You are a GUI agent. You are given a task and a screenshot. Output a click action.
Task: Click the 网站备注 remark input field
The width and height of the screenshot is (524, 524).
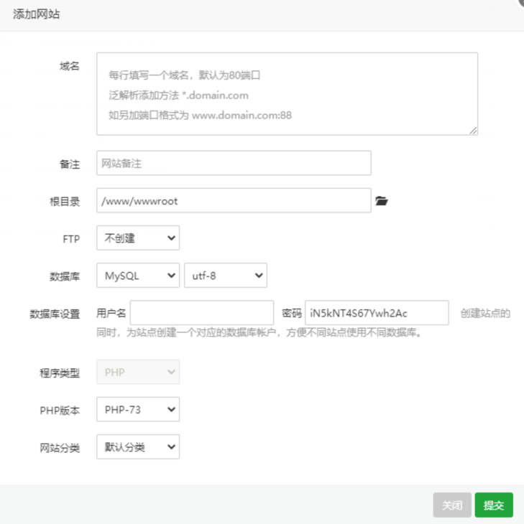coord(234,163)
